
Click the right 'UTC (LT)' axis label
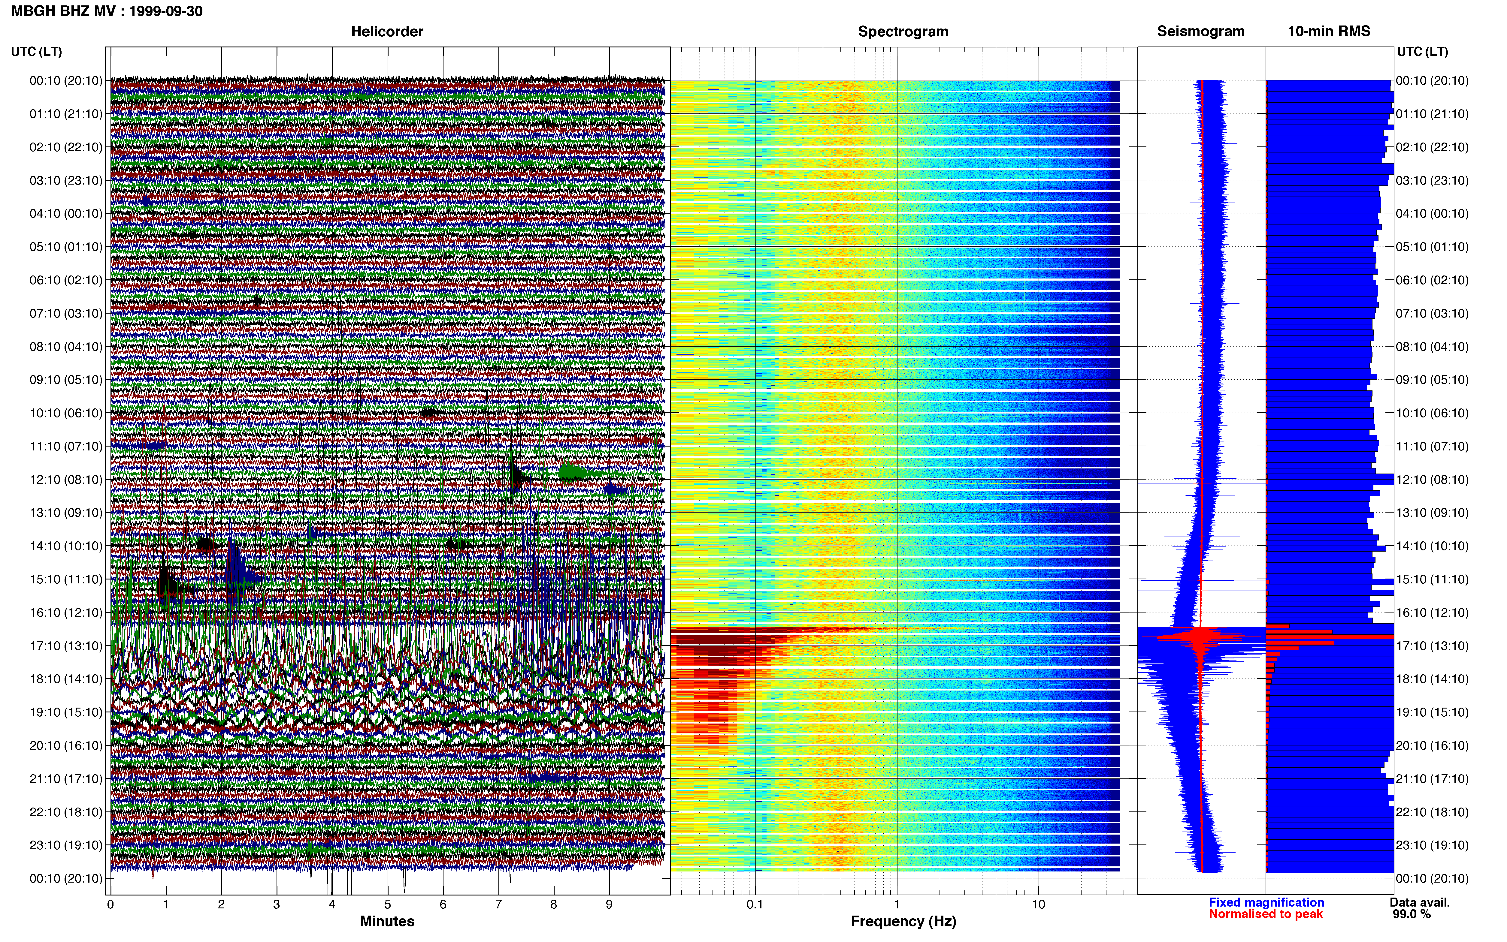pos(1422,52)
